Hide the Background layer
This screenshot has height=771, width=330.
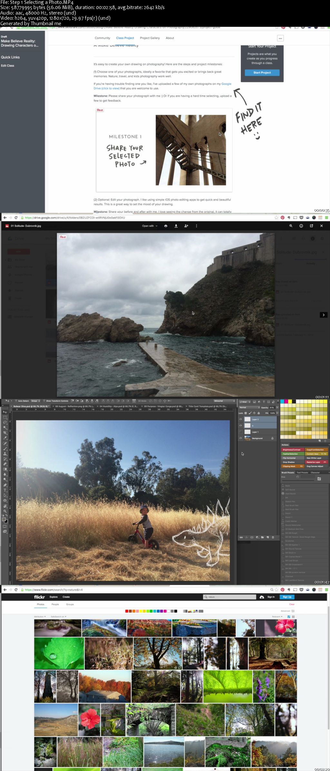point(240,438)
